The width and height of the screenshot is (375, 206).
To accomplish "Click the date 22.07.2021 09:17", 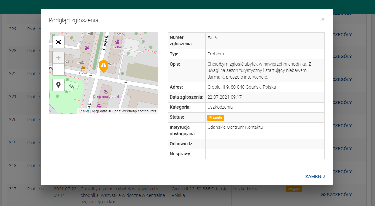I will coord(224,97).
